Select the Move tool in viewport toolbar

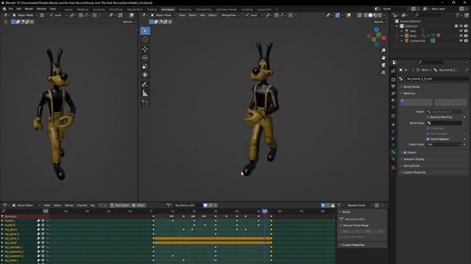pyautogui.click(x=145, y=49)
